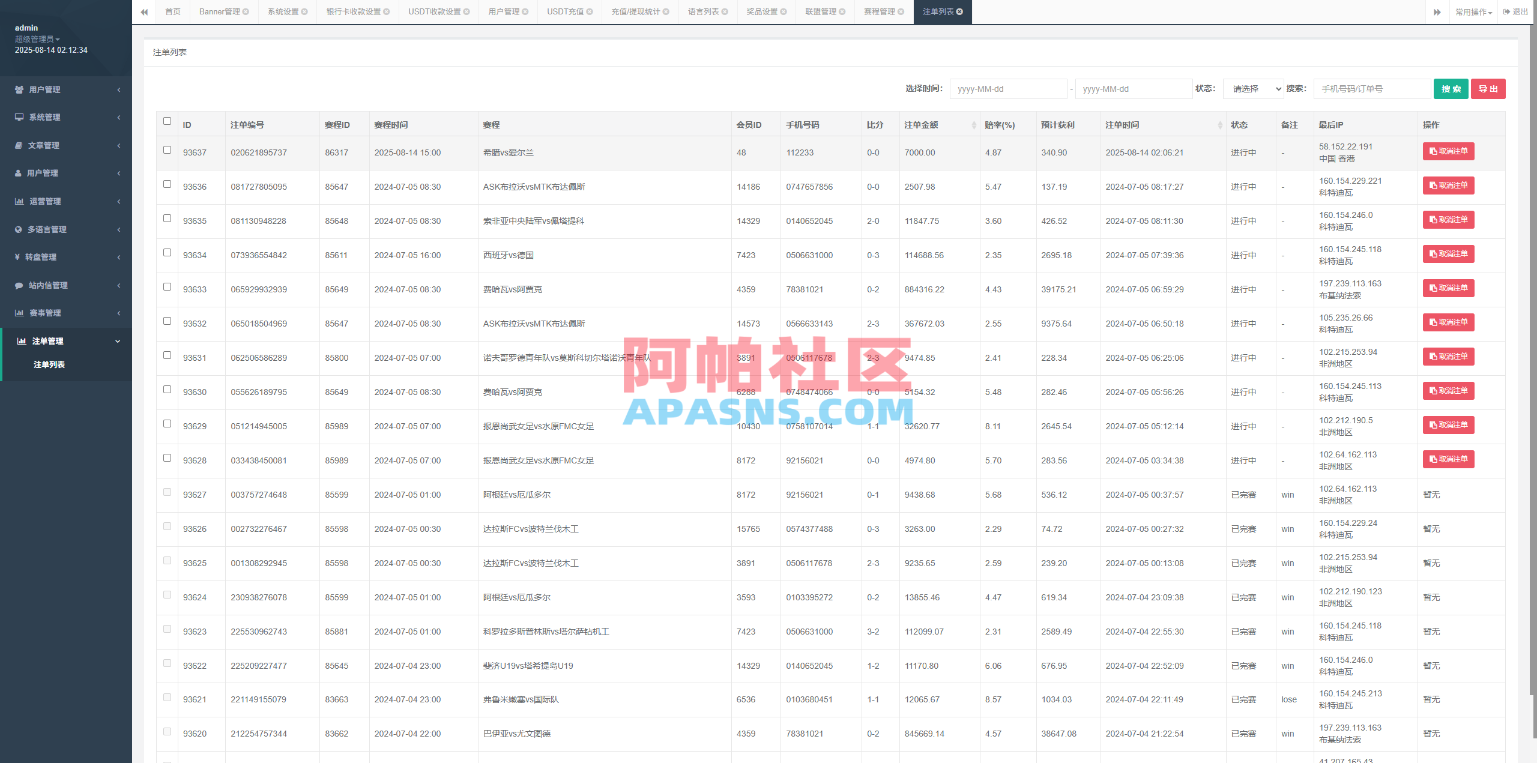The height and width of the screenshot is (763, 1537).
Task: Sort table by 注单金额 column arrows
Action: [974, 124]
